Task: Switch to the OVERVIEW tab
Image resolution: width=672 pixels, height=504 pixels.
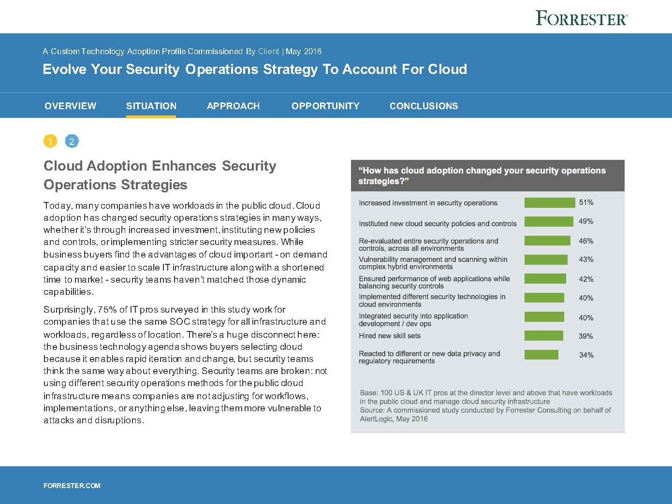Action: [x=70, y=106]
